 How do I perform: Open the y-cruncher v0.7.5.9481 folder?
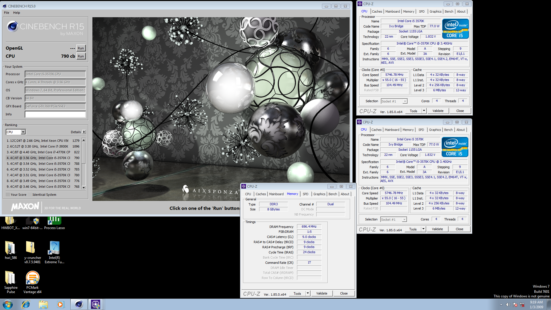pyautogui.click(x=32, y=252)
